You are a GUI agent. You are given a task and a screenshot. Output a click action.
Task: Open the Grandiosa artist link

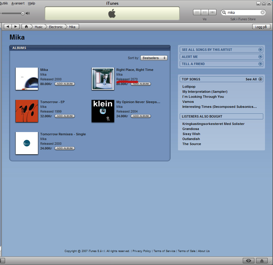[x=191, y=129]
